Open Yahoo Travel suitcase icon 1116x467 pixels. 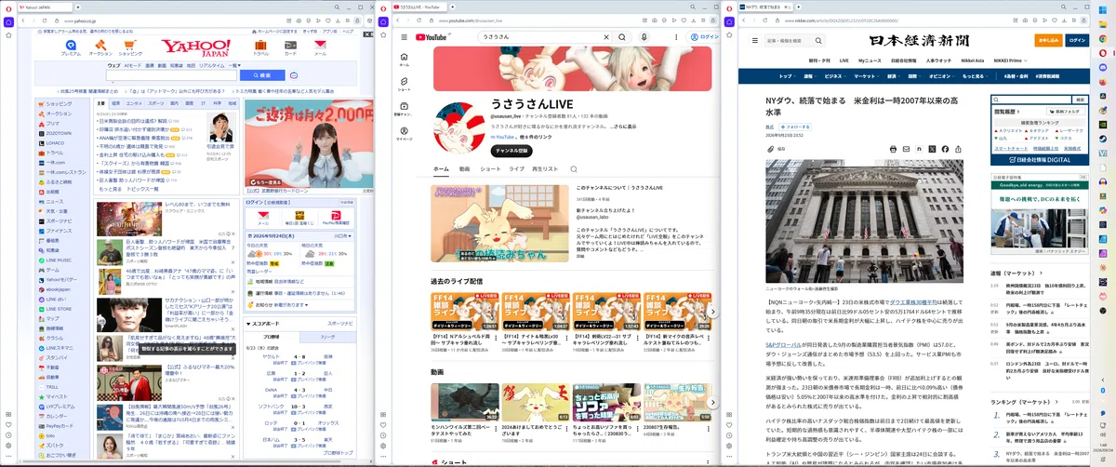coord(260,47)
